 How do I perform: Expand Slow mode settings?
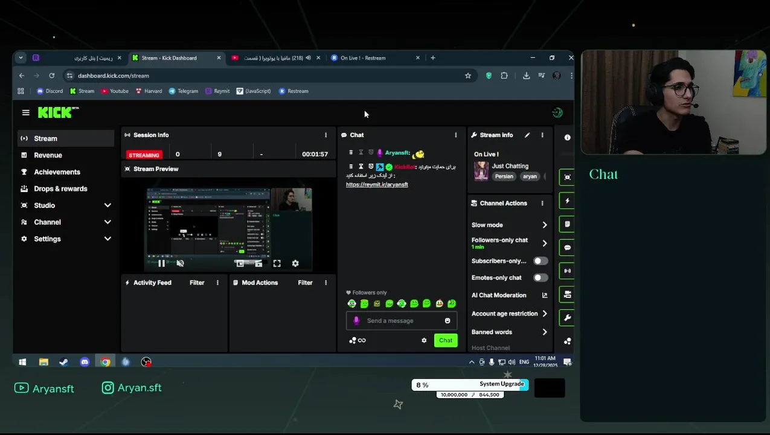point(545,225)
